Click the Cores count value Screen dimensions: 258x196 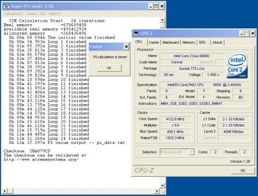pyautogui.click(x=215, y=152)
